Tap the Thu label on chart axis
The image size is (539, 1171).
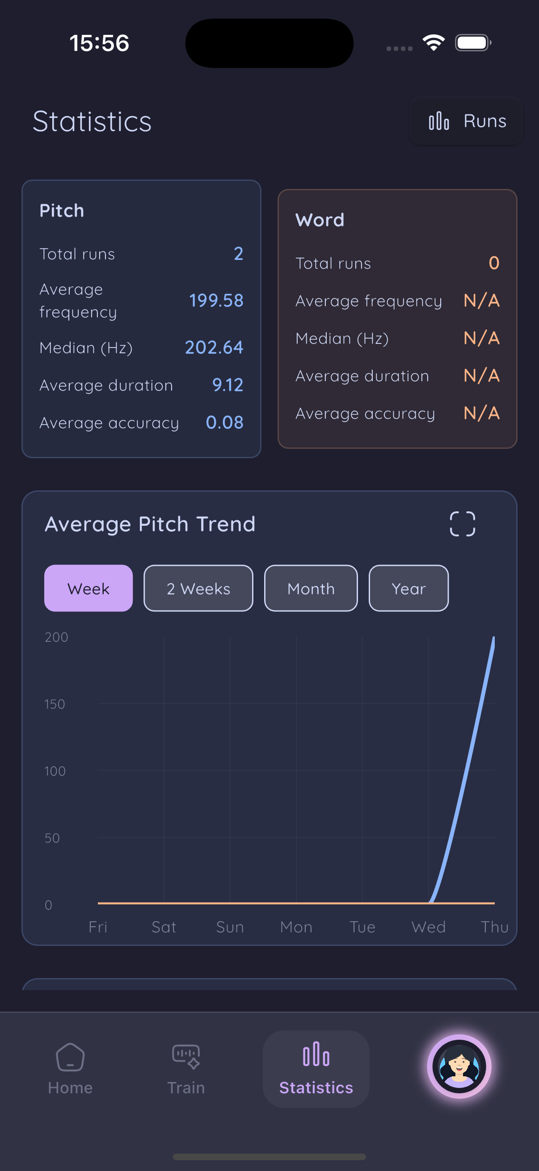click(x=494, y=926)
